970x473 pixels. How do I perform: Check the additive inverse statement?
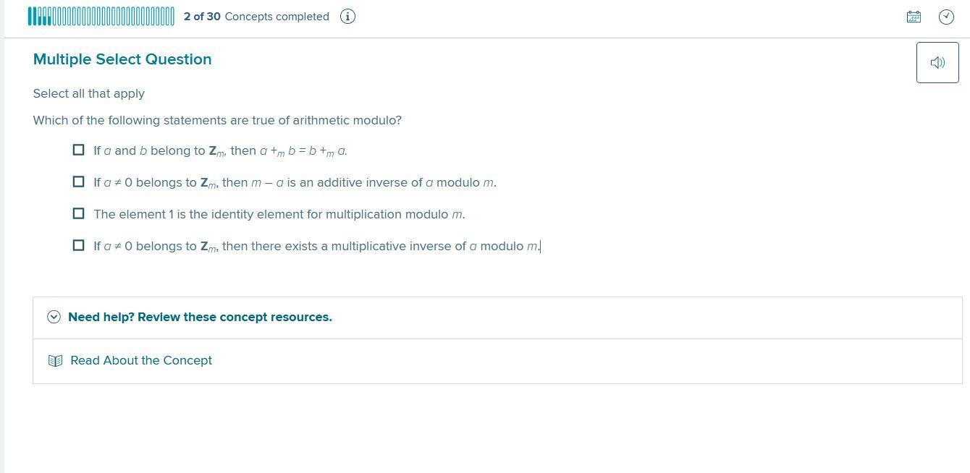(78, 182)
